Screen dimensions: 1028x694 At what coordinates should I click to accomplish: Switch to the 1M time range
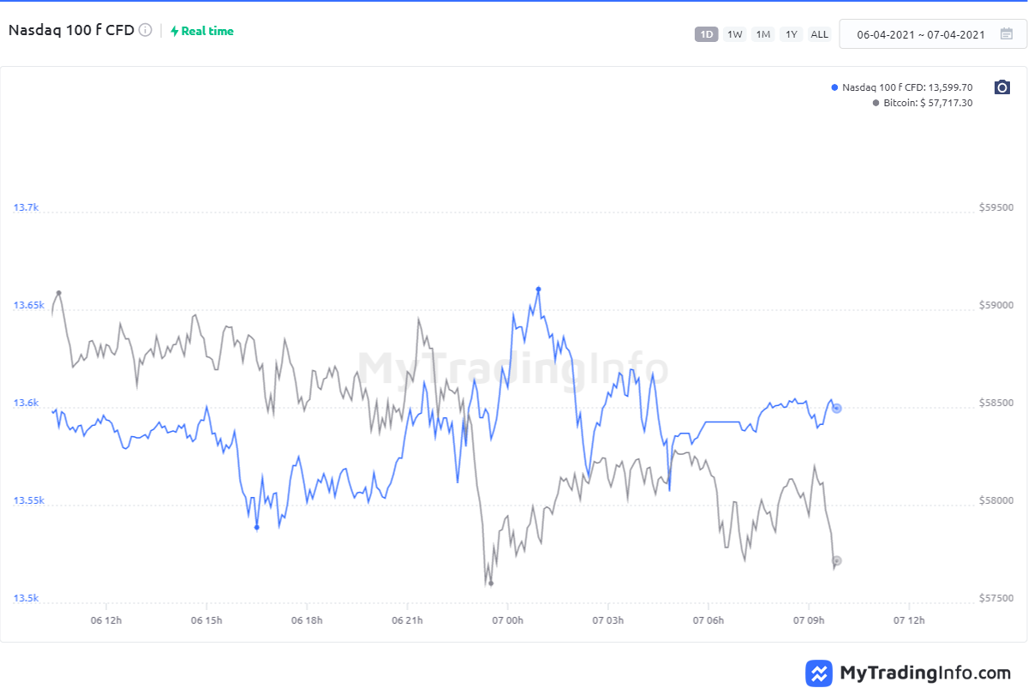pyautogui.click(x=762, y=34)
